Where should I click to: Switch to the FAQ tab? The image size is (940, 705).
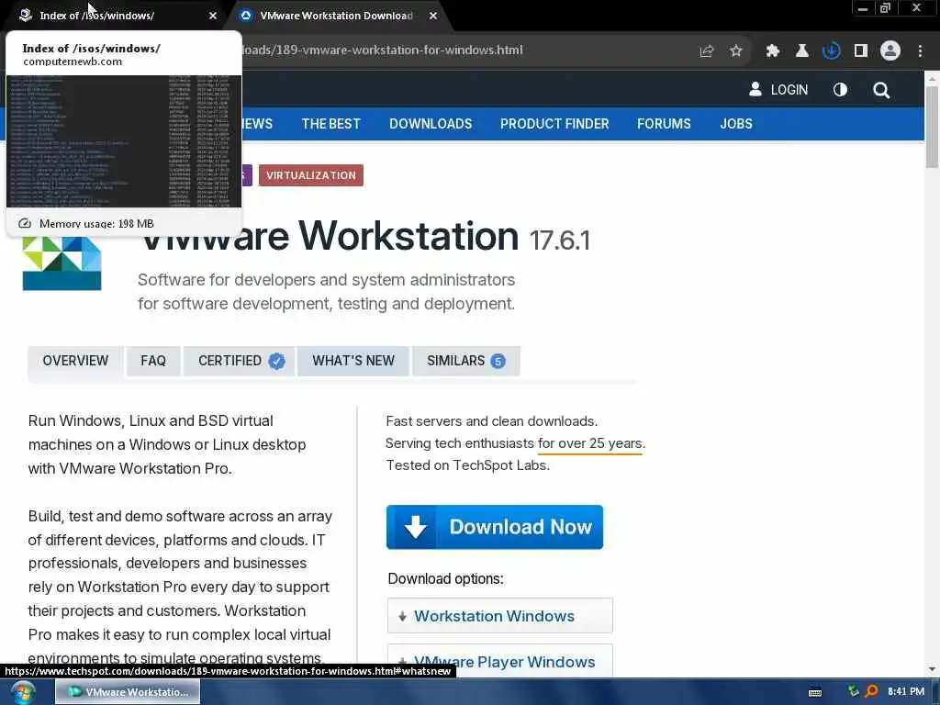153,361
